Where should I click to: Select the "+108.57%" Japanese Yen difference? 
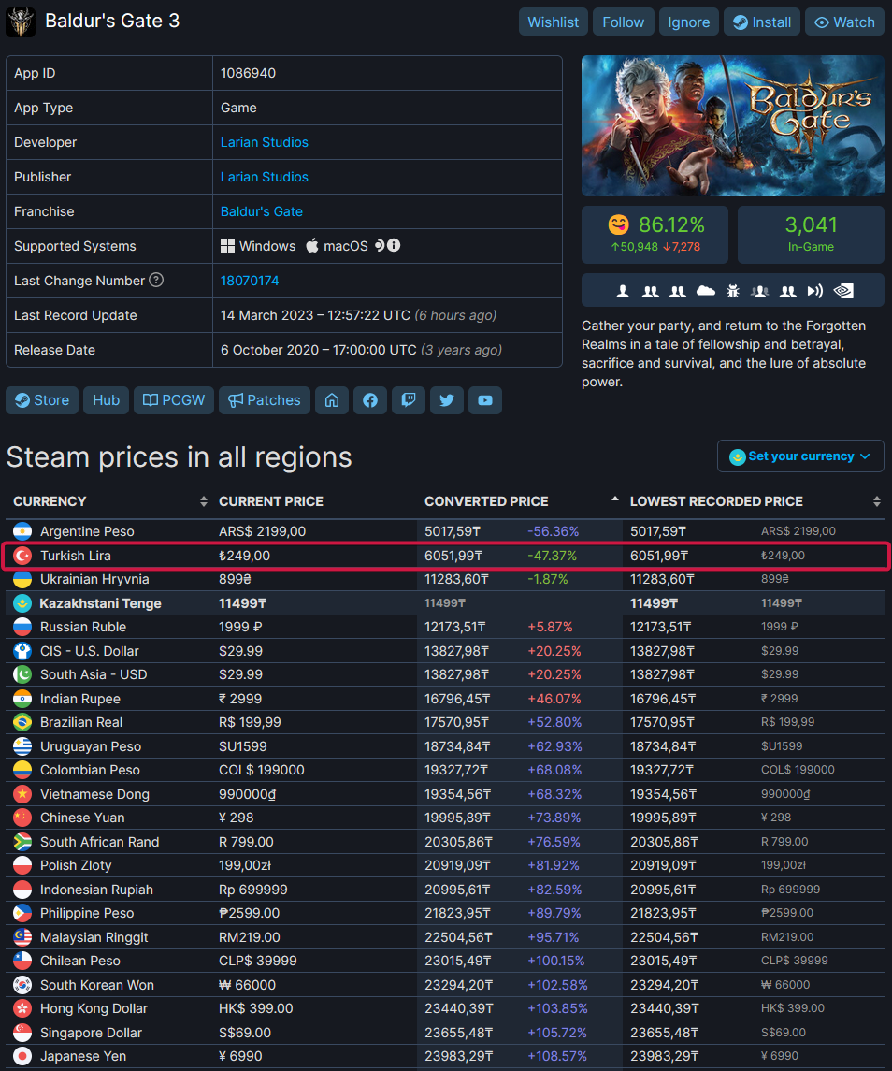[557, 1056]
